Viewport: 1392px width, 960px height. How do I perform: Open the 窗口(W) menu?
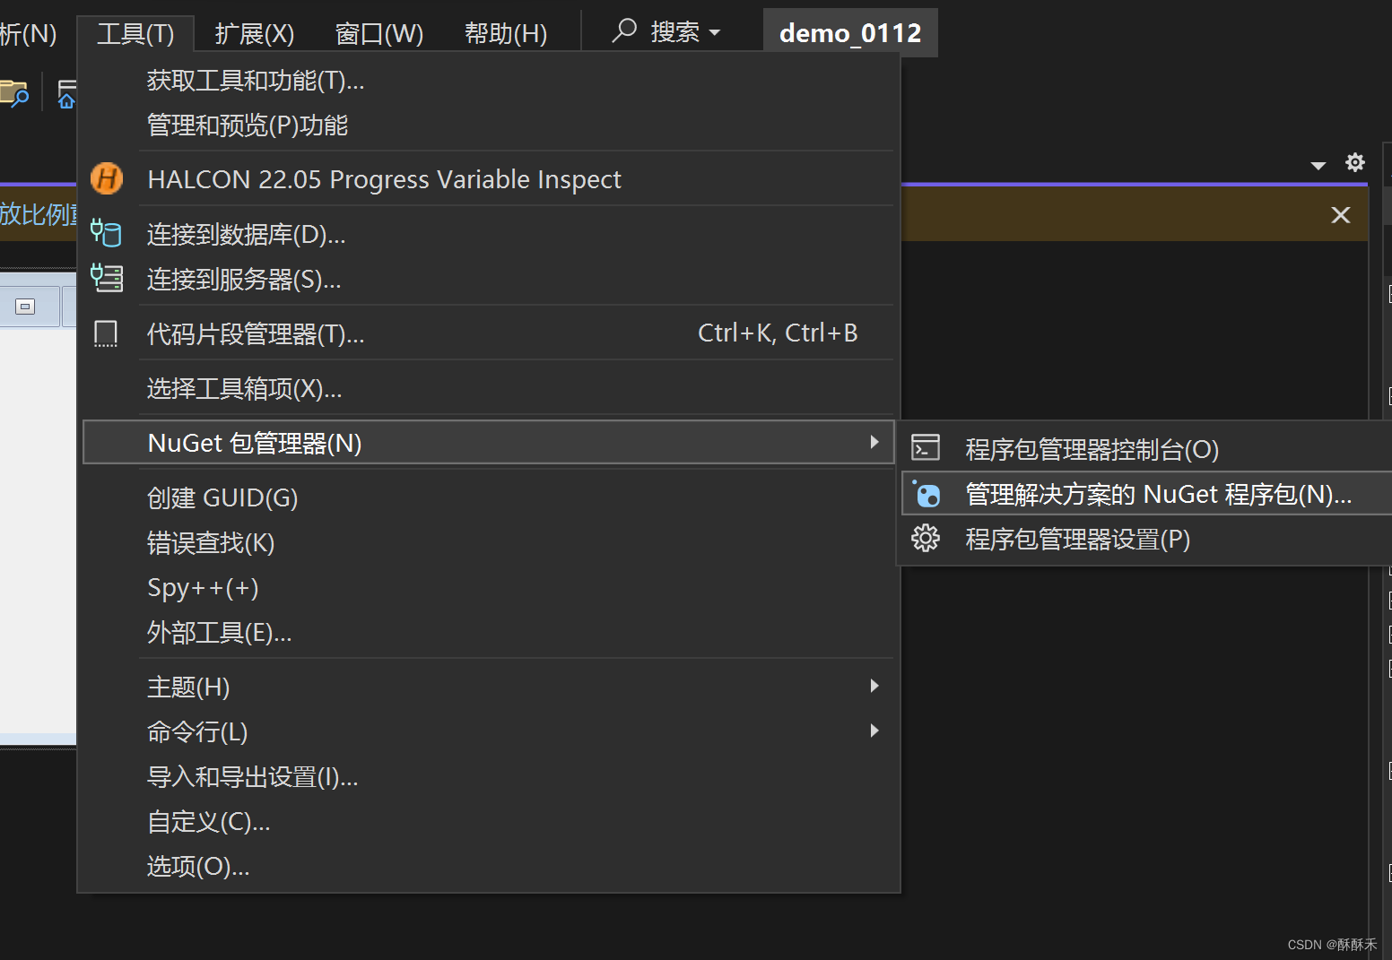point(378,33)
